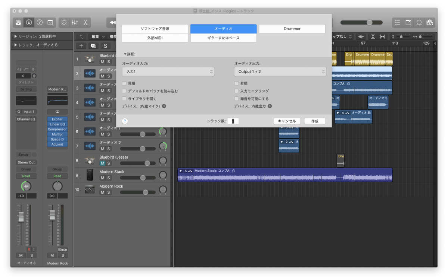Check デフォルトのパッチを読み込む option
The image size is (448, 280).
pos(124,91)
